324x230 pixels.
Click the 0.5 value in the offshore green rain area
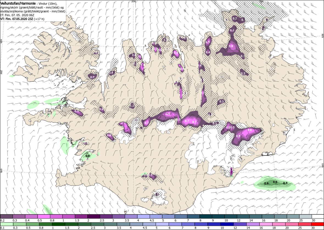(x=285, y=183)
